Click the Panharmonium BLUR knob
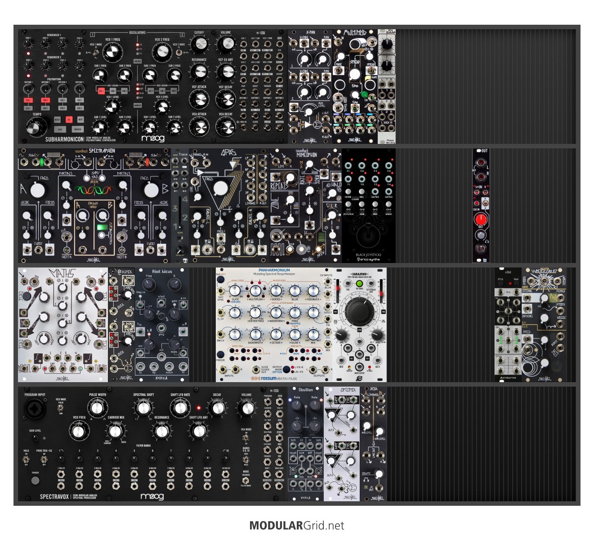 (x=295, y=291)
